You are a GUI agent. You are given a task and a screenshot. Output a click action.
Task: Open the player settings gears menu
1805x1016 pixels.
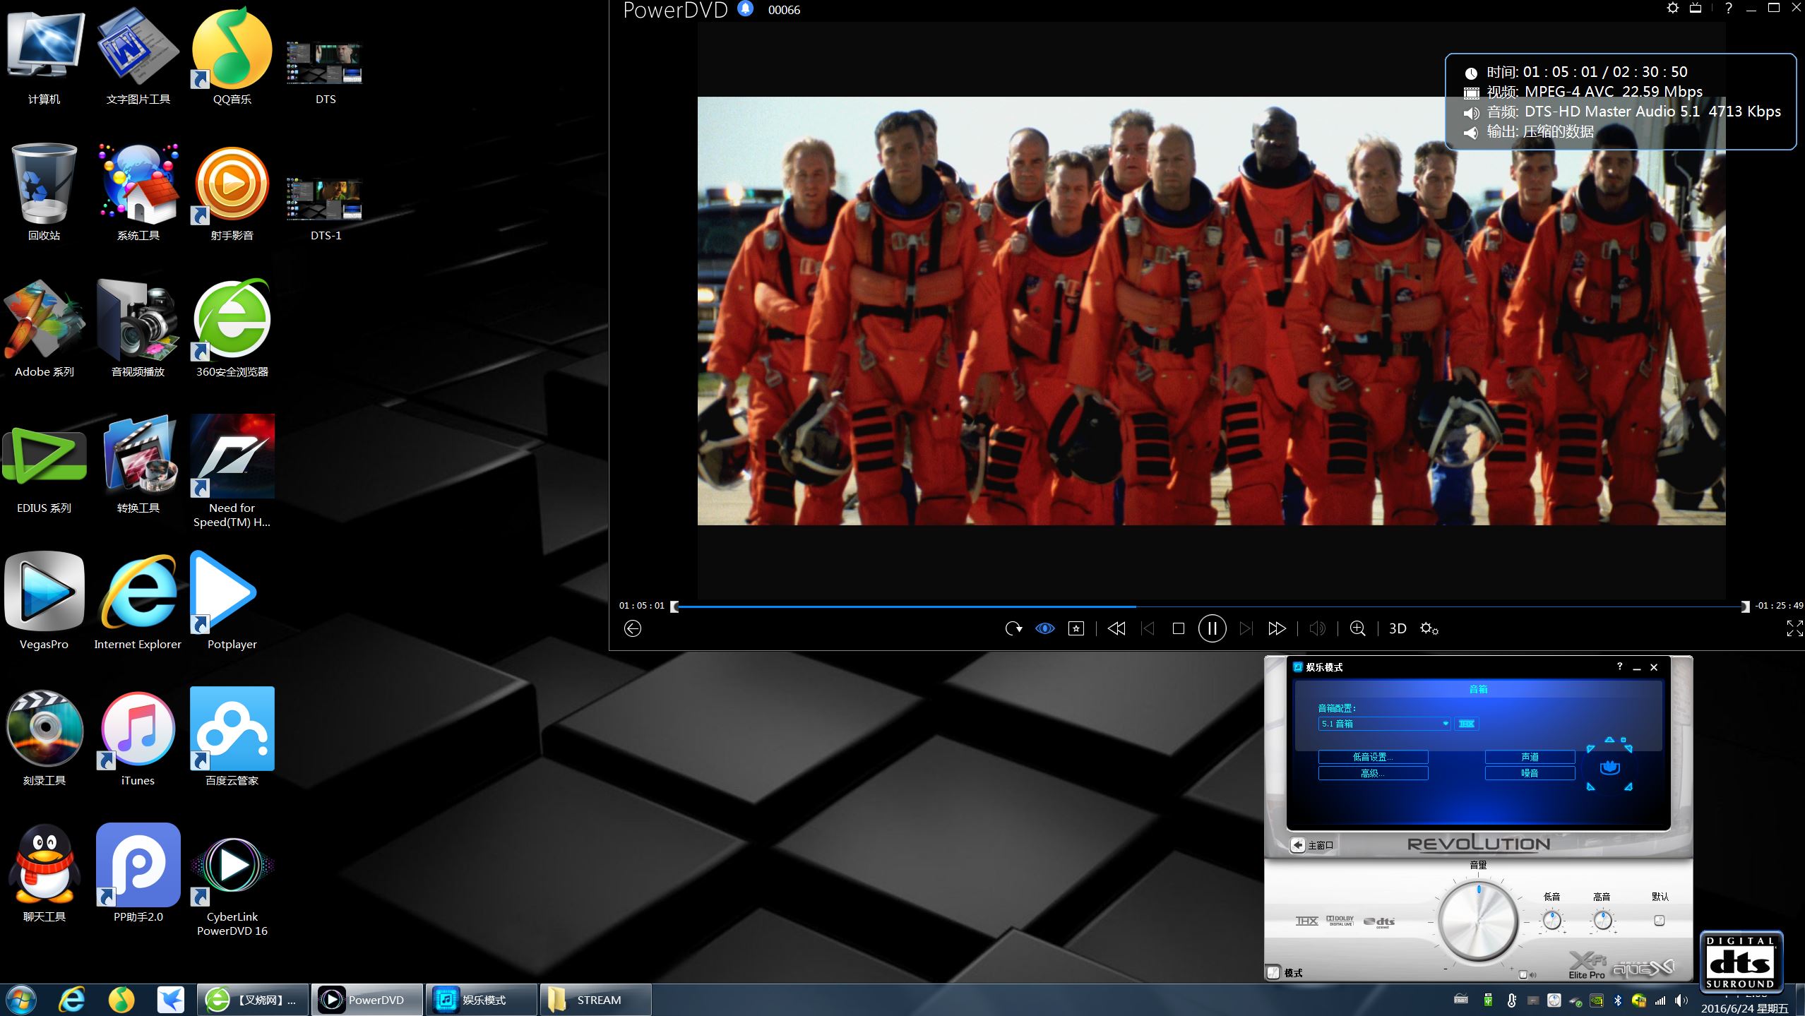pyautogui.click(x=1429, y=628)
